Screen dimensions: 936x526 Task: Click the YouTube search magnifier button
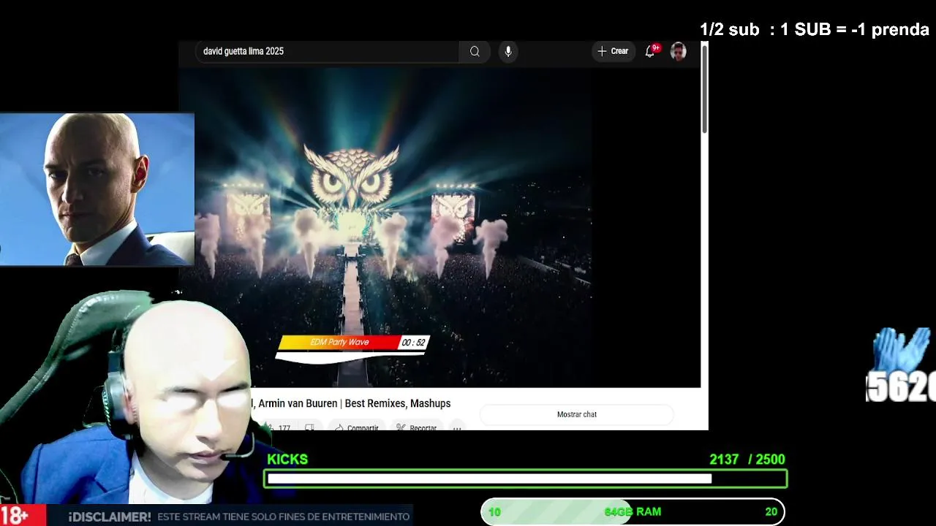(x=475, y=51)
